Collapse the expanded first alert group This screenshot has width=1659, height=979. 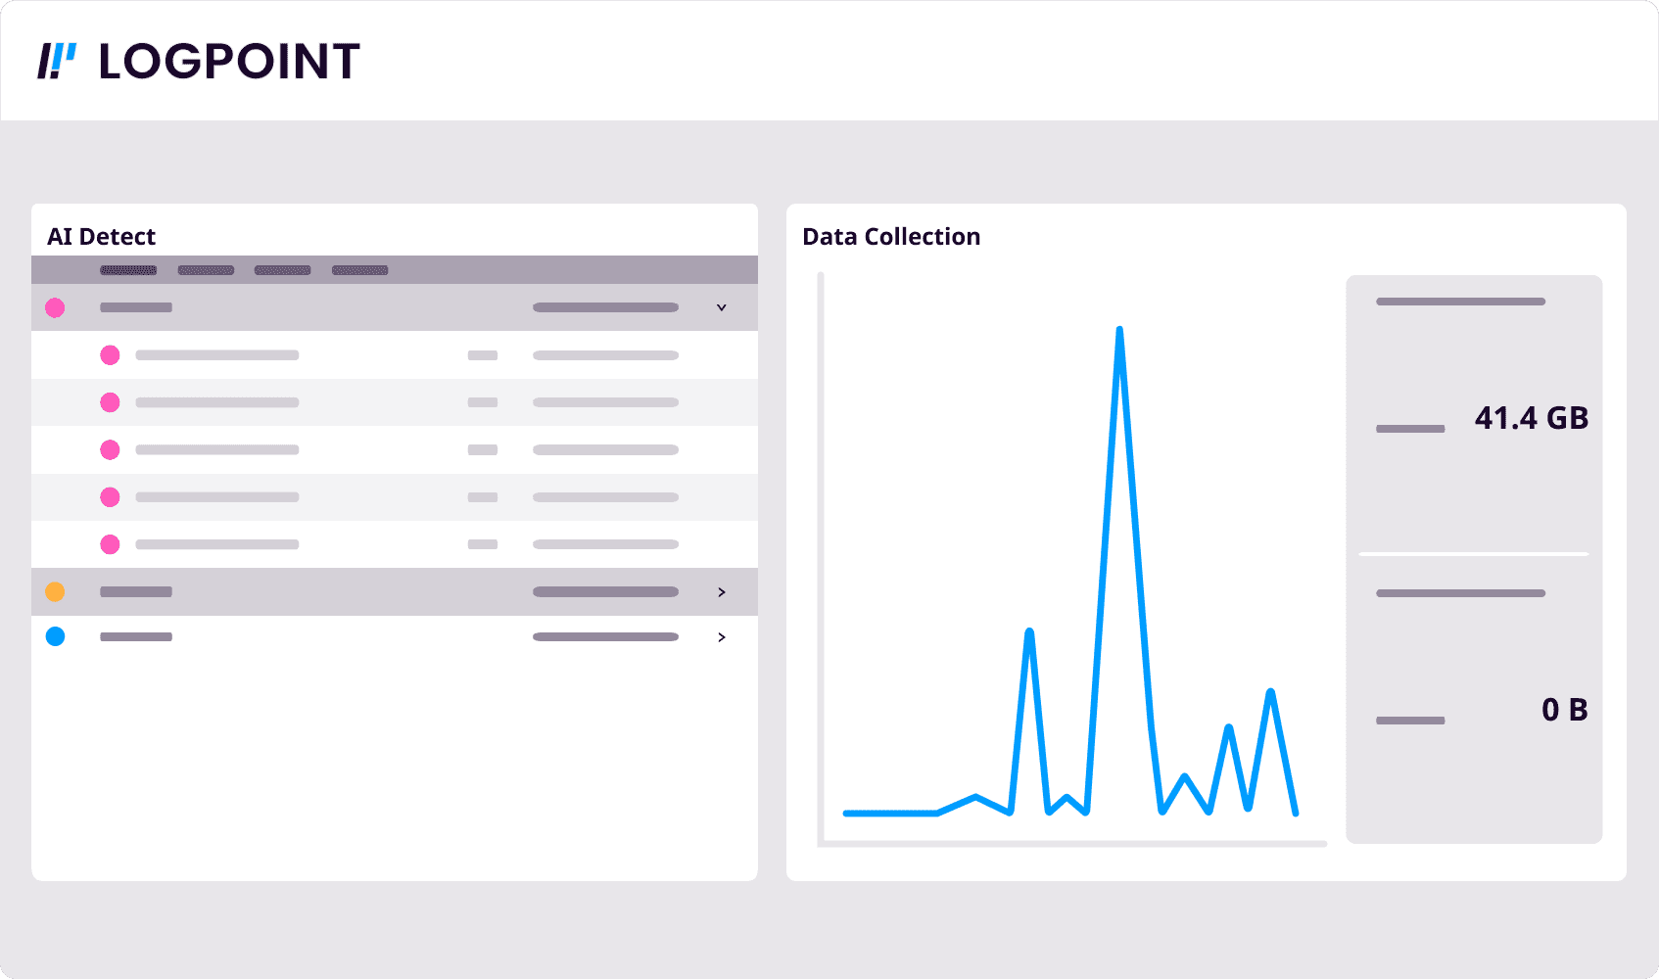coord(722,307)
